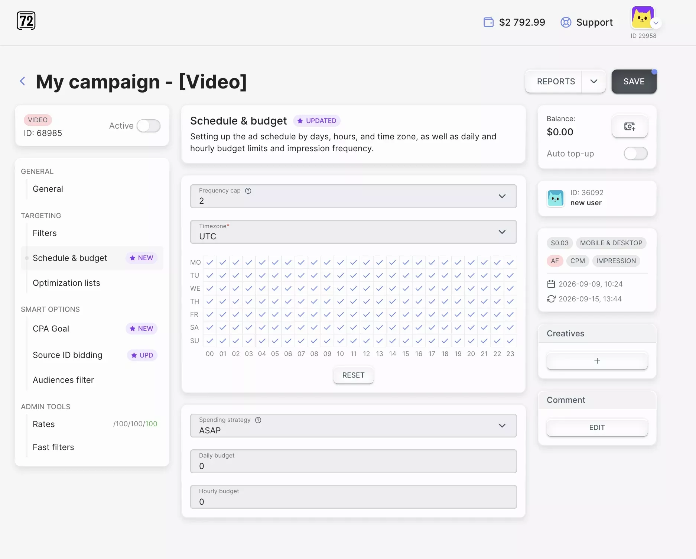Toggle the campaign Active switch
Screen dimensions: 696x559
click(148, 126)
